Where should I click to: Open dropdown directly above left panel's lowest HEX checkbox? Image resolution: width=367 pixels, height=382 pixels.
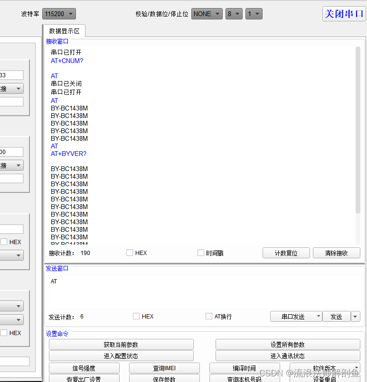click(11, 319)
